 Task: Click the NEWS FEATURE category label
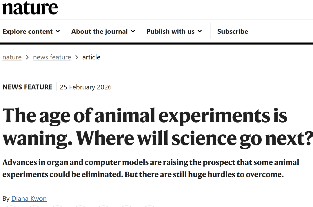(28, 87)
